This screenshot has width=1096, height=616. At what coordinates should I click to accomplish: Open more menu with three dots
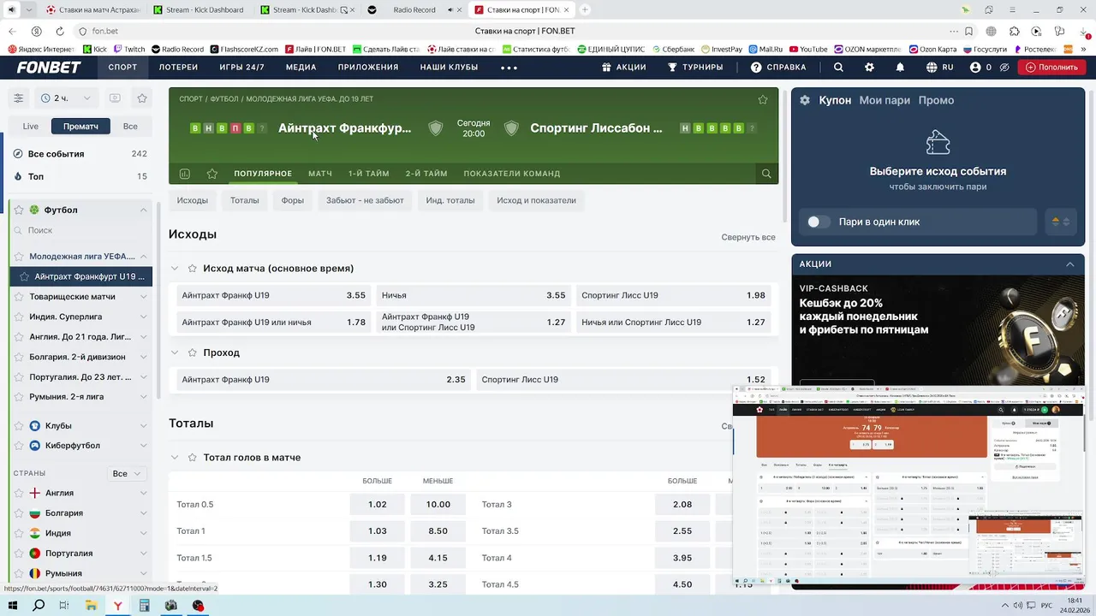[509, 68]
